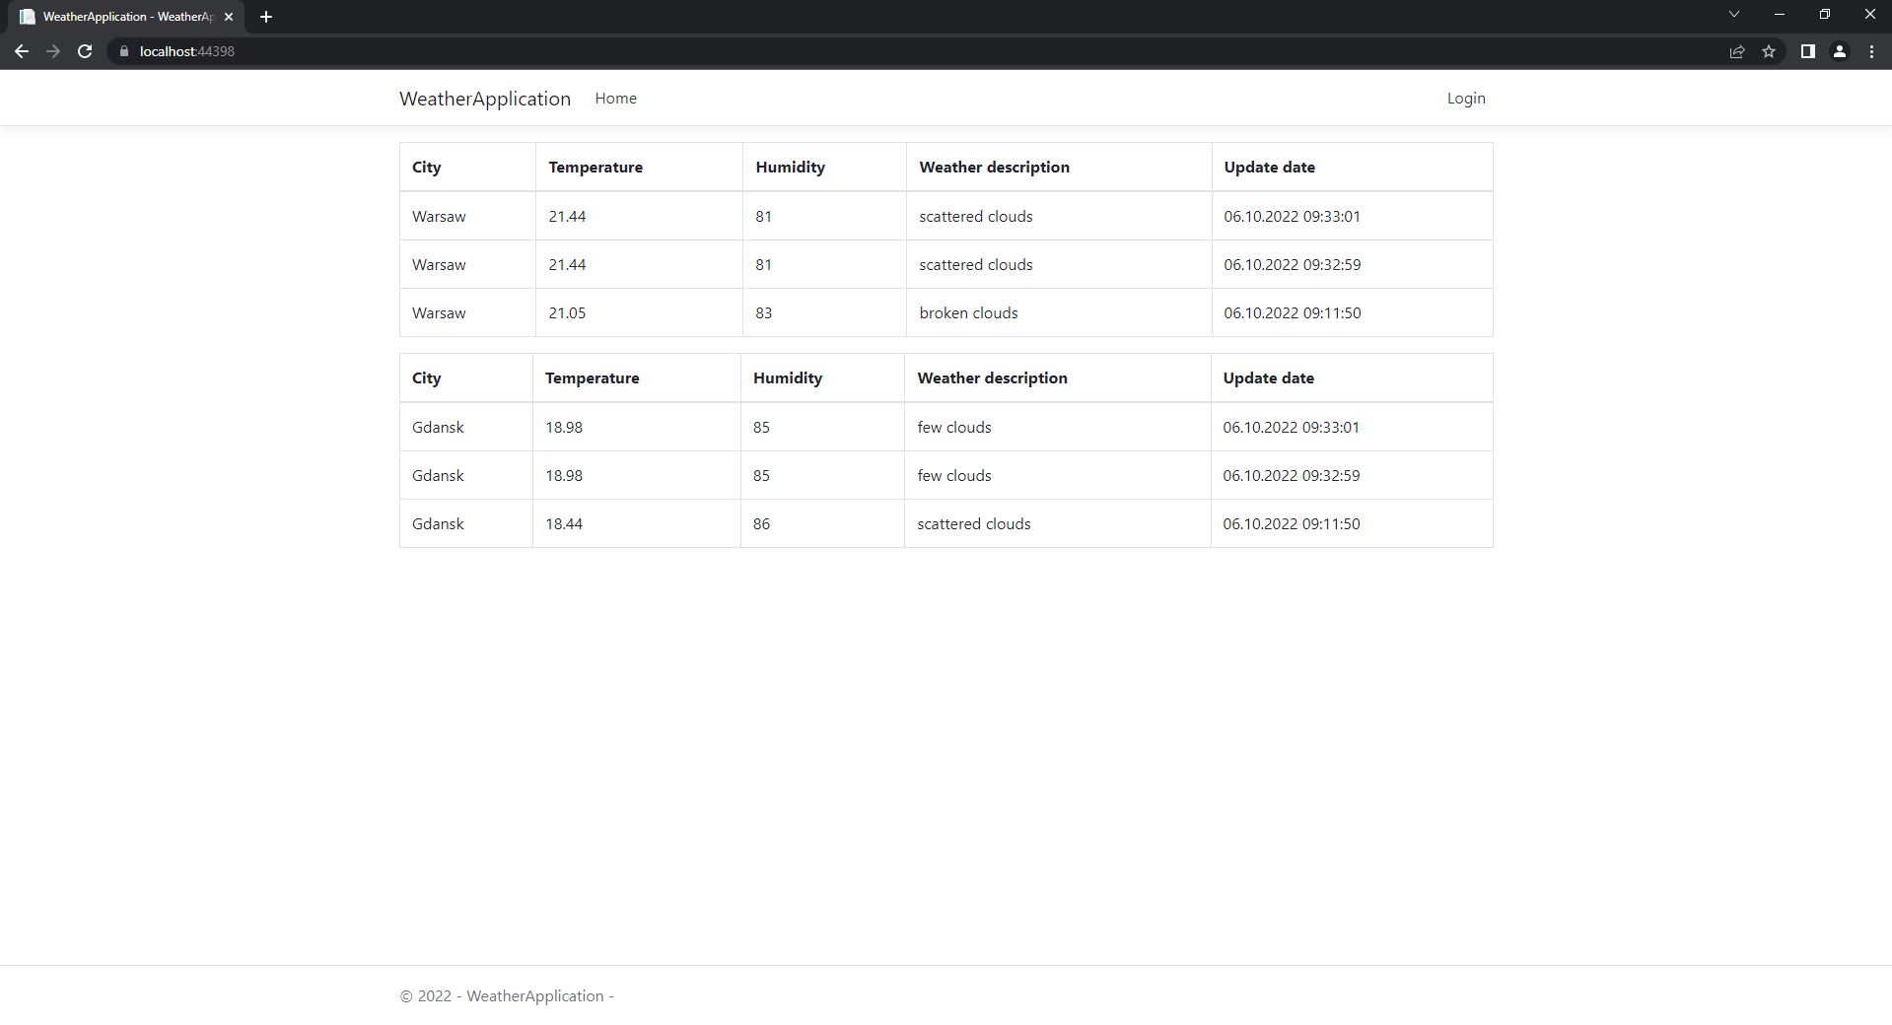Screen dimensions: 1892x1025
Task: Close the WeatherApplication tab
Action: [229, 16]
